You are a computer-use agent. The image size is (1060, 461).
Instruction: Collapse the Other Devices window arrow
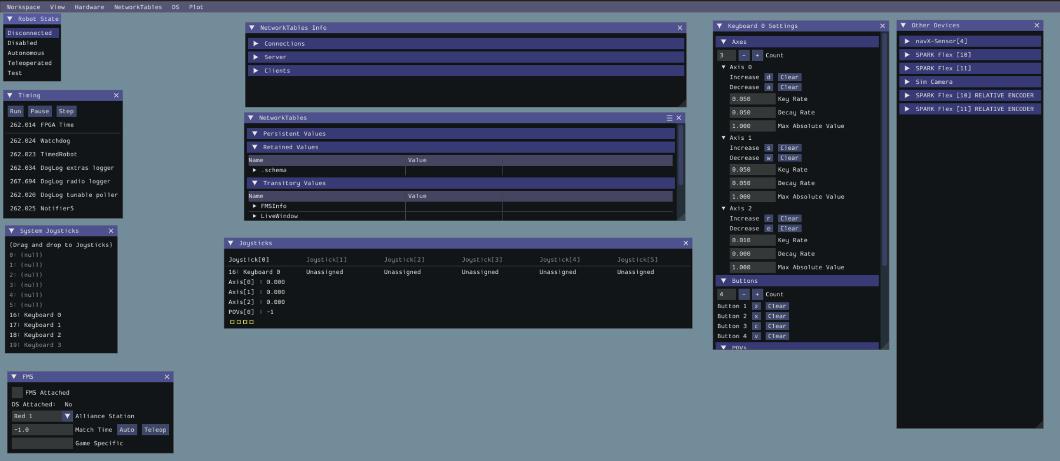point(903,25)
